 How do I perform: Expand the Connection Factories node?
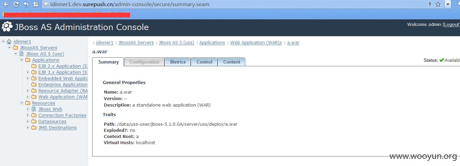point(28,115)
